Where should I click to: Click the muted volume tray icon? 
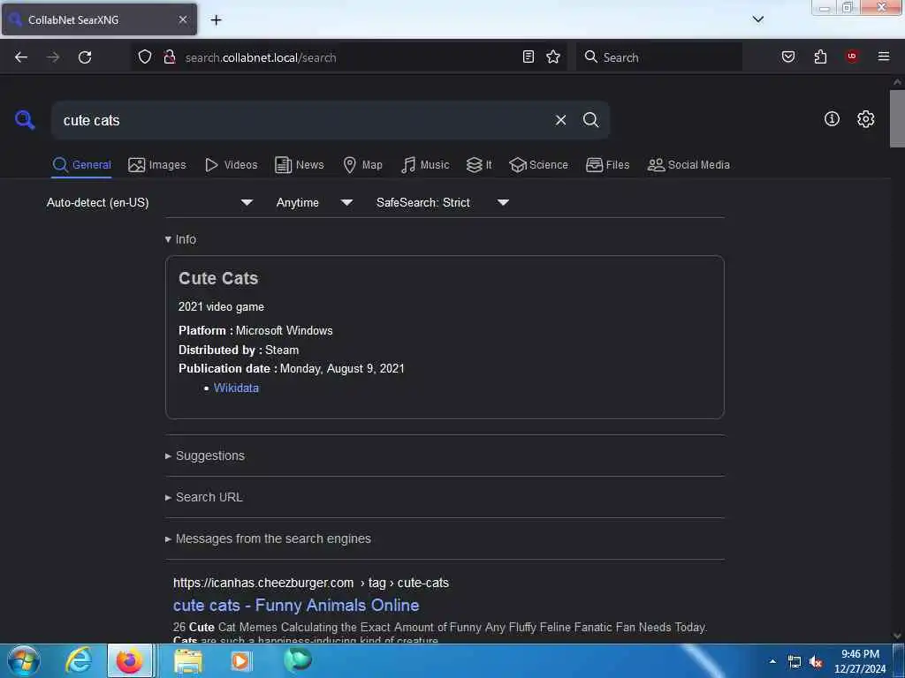815,662
